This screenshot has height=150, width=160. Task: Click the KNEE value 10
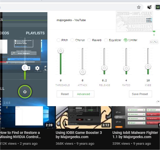click(148, 81)
